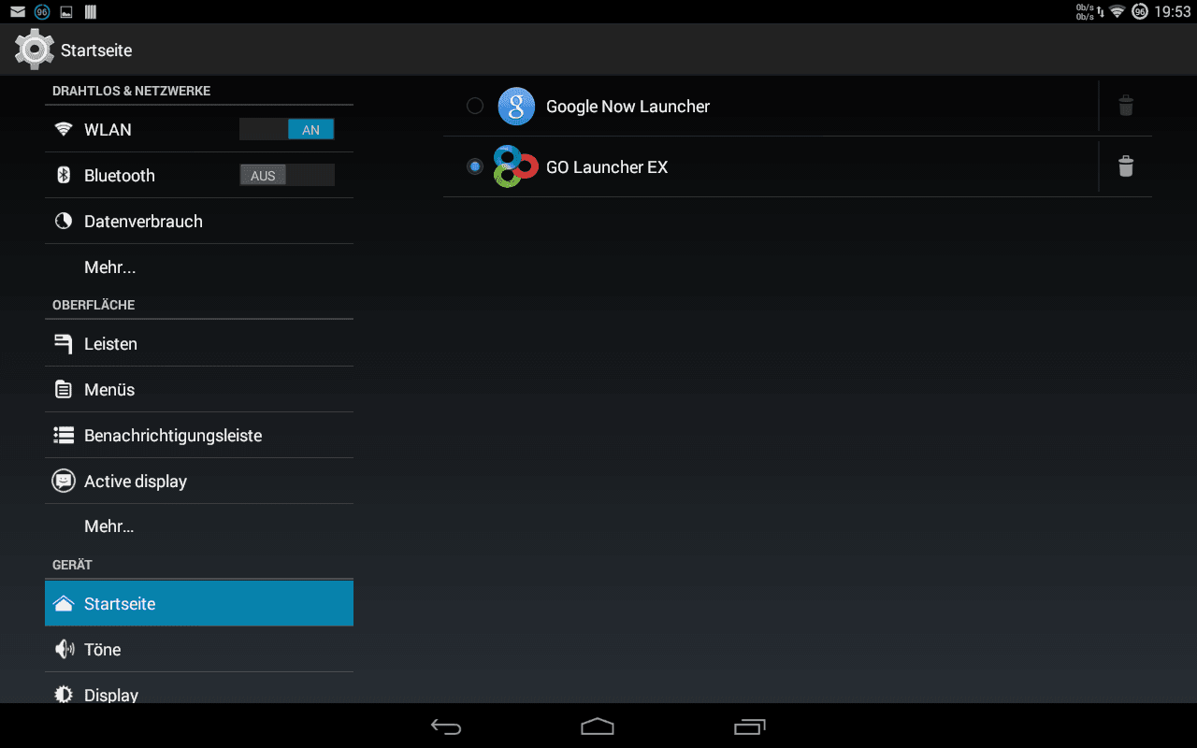Tap the wifi signal icon in status bar
The width and height of the screenshot is (1197, 748).
pyautogui.click(x=1117, y=12)
